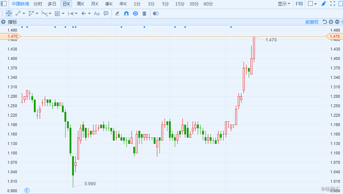Toggle the eye visibility circle icon
This screenshot has height=194, width=343.
click(135, 13)
